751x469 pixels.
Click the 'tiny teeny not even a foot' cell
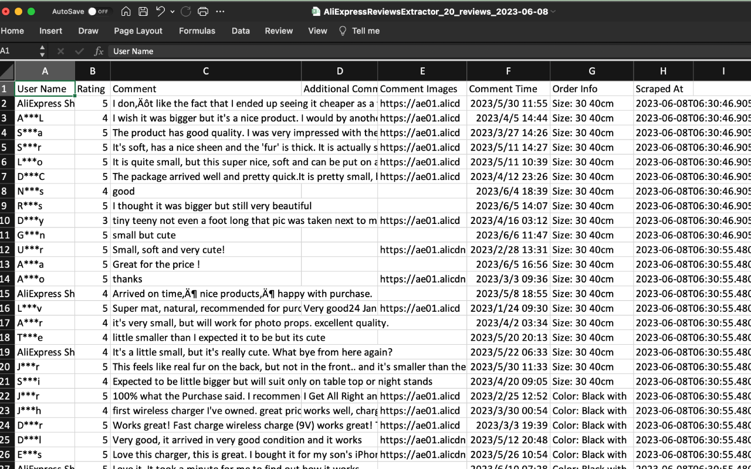coord(206,220)
